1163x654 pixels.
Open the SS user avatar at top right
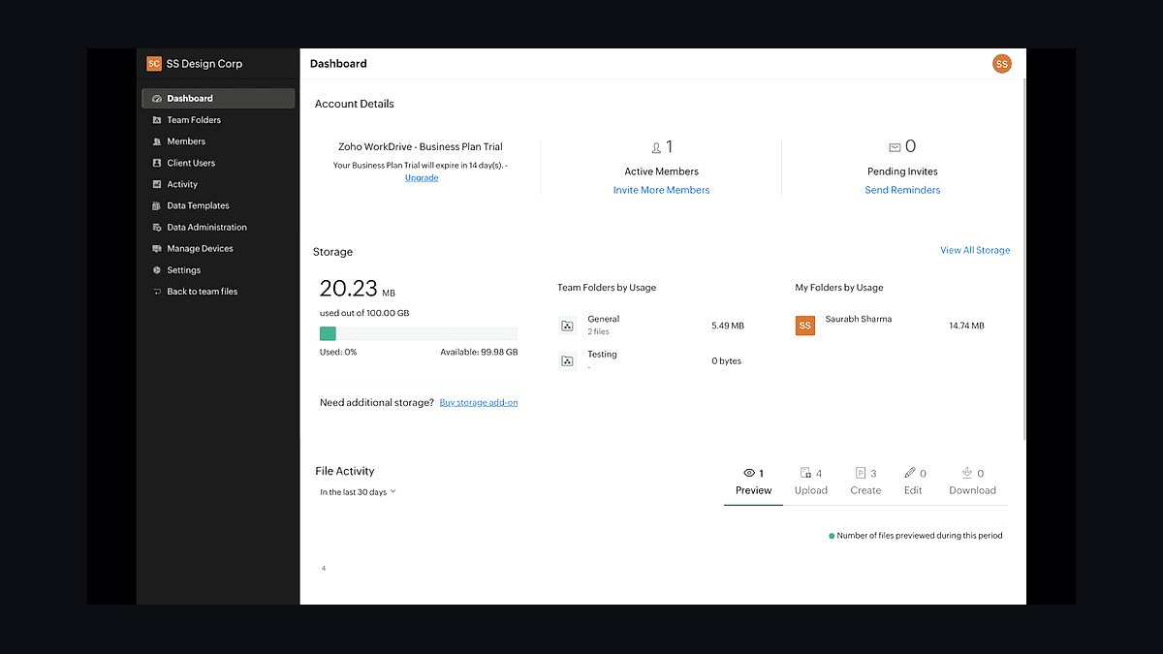click(x=1002, y=64)
